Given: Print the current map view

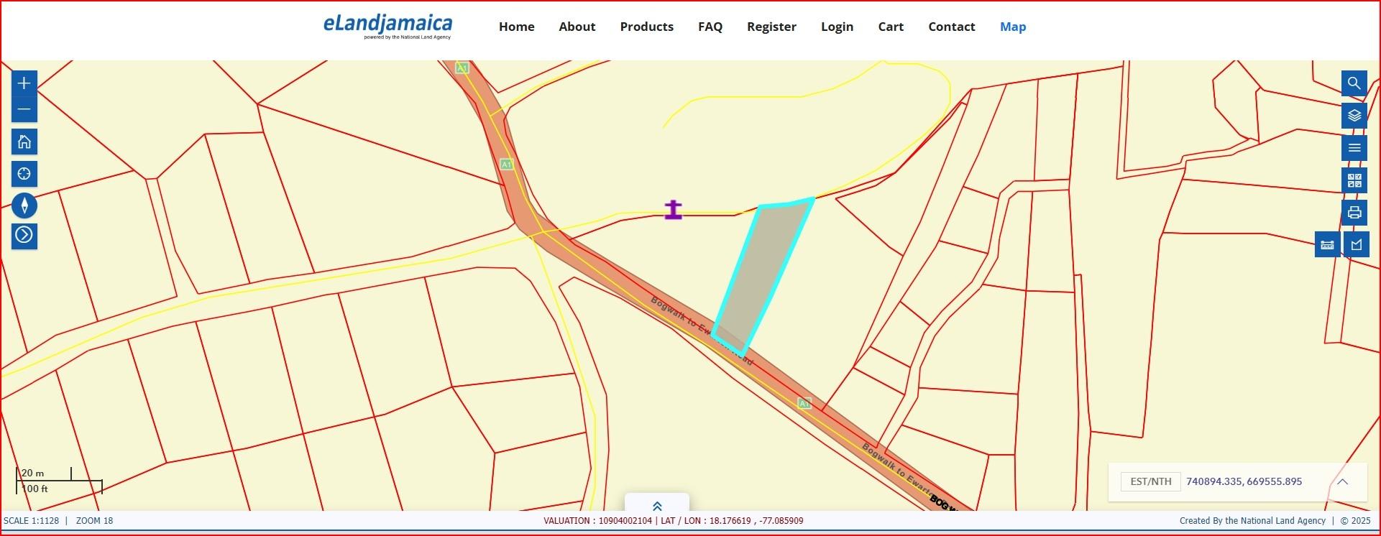Looking at the screenshot, I should point(1354,213).
